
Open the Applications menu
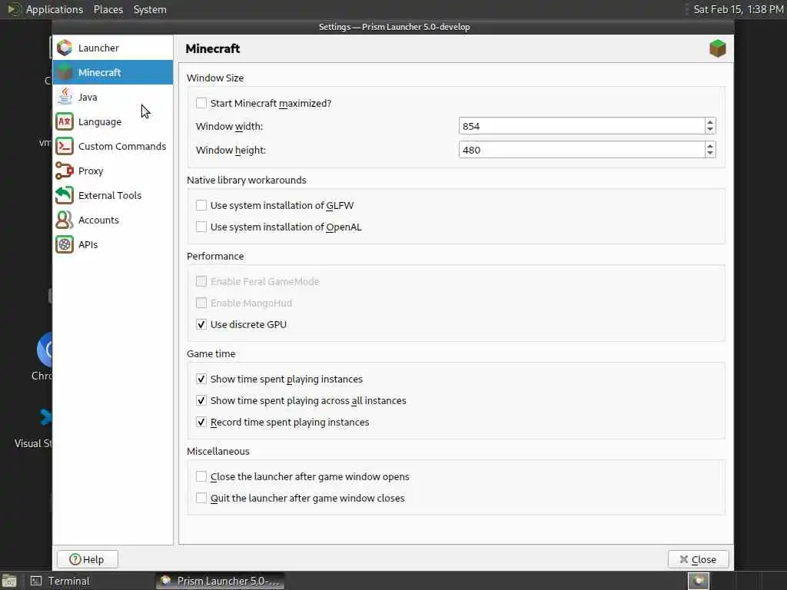[x=55, y=9]
